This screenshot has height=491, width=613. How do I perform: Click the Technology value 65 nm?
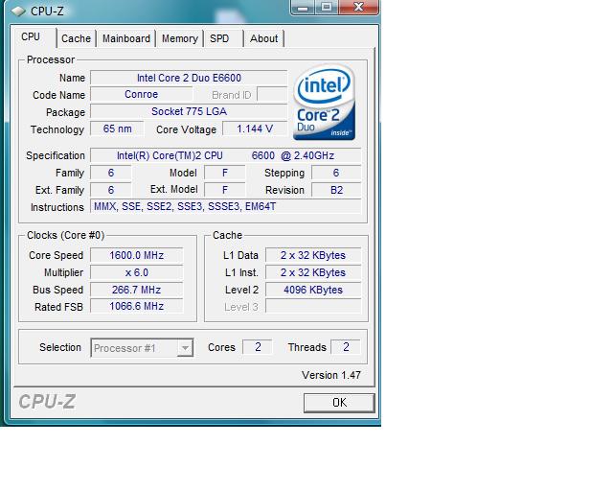click(x=117, y=129)
